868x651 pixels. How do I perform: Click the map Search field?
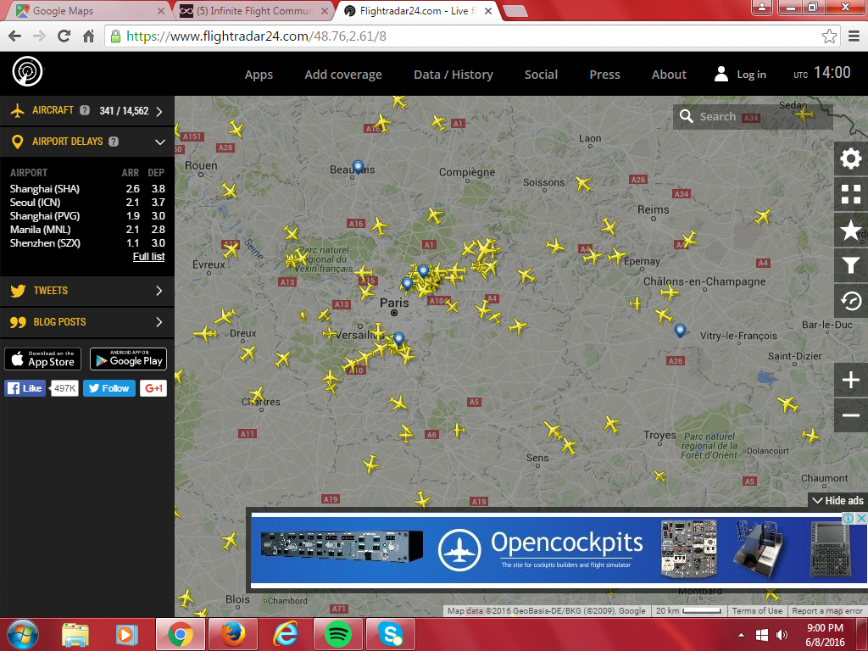[x=753, y=117]
